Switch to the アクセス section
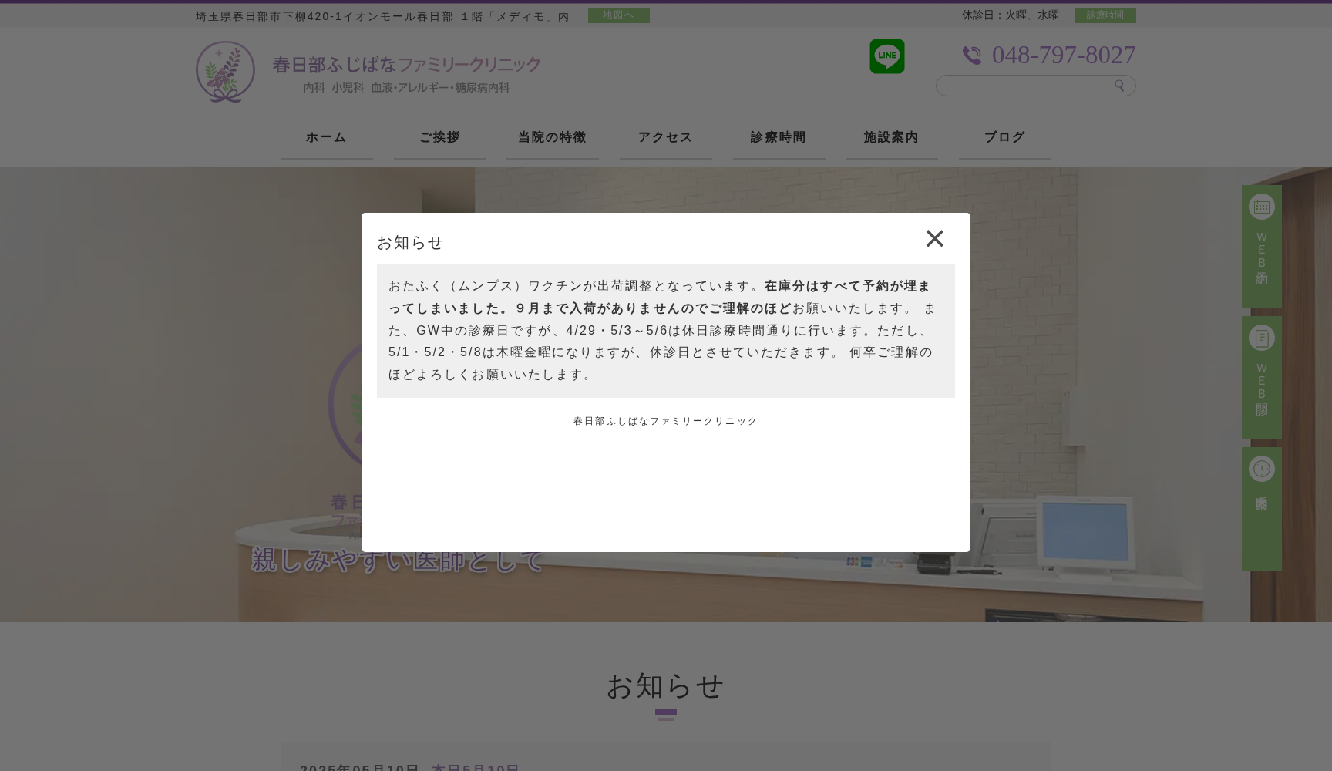This screenshot has height=771, width=1332. click(x=664, y=137)
